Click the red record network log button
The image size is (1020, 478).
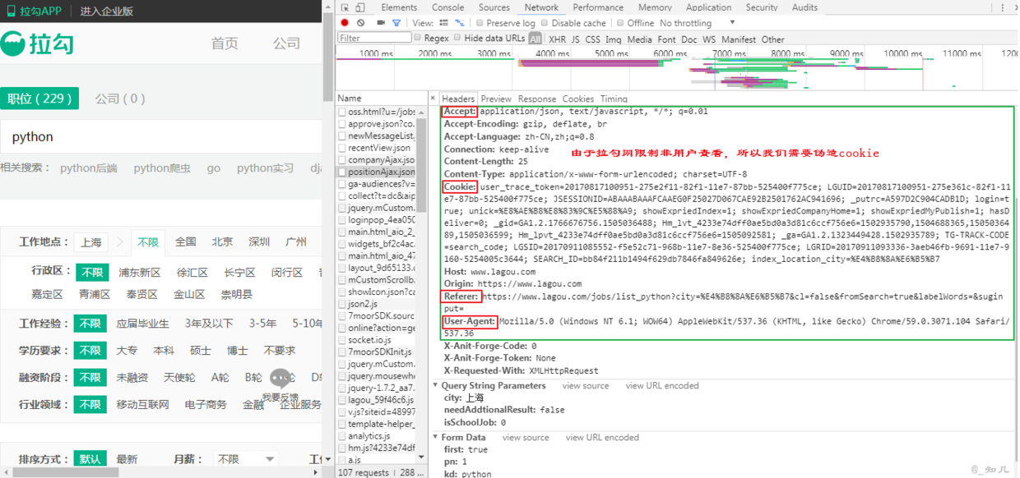coord(345,23)
